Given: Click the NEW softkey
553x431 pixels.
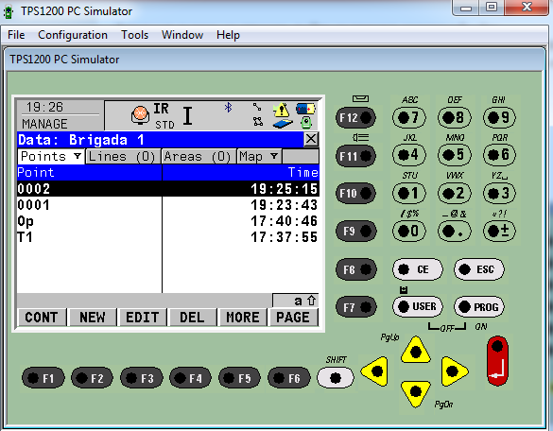Looking at the screenshot, I should pos(92,317).
